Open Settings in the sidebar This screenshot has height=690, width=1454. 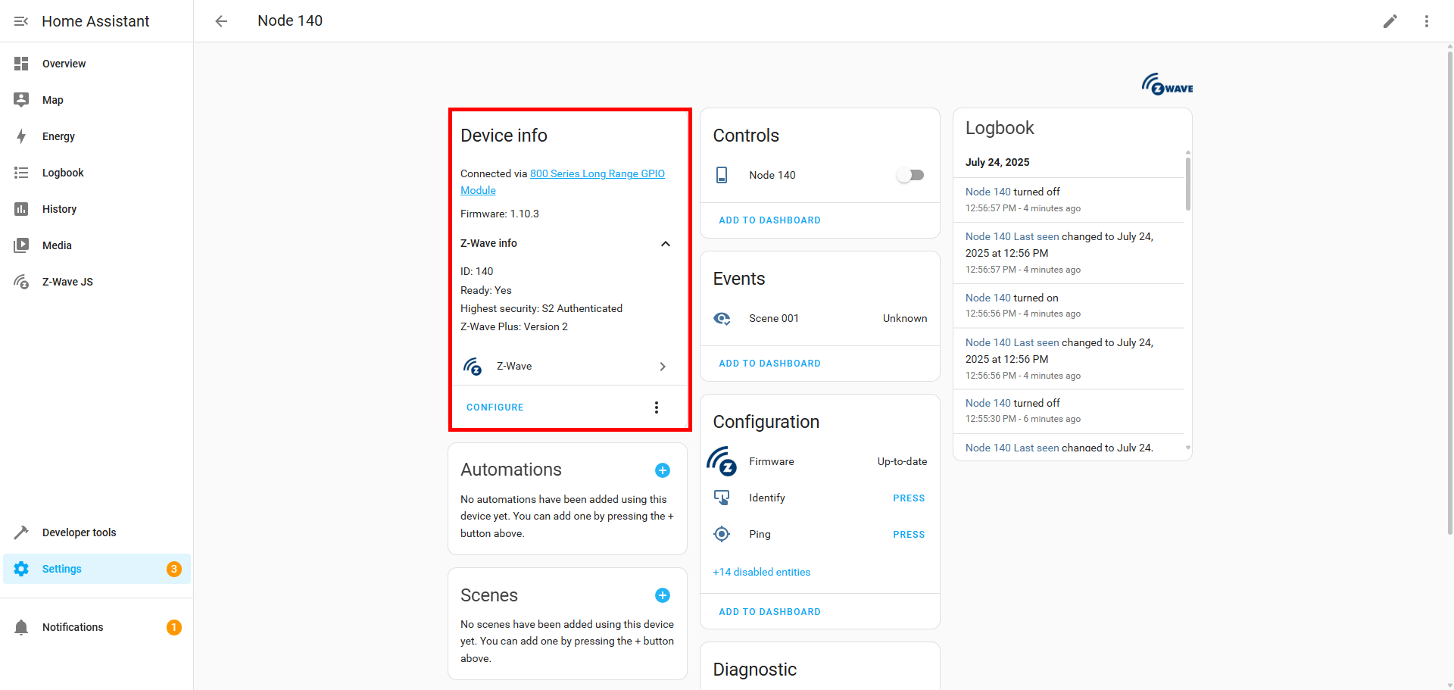pyautogui.click(x=97, y=569)
